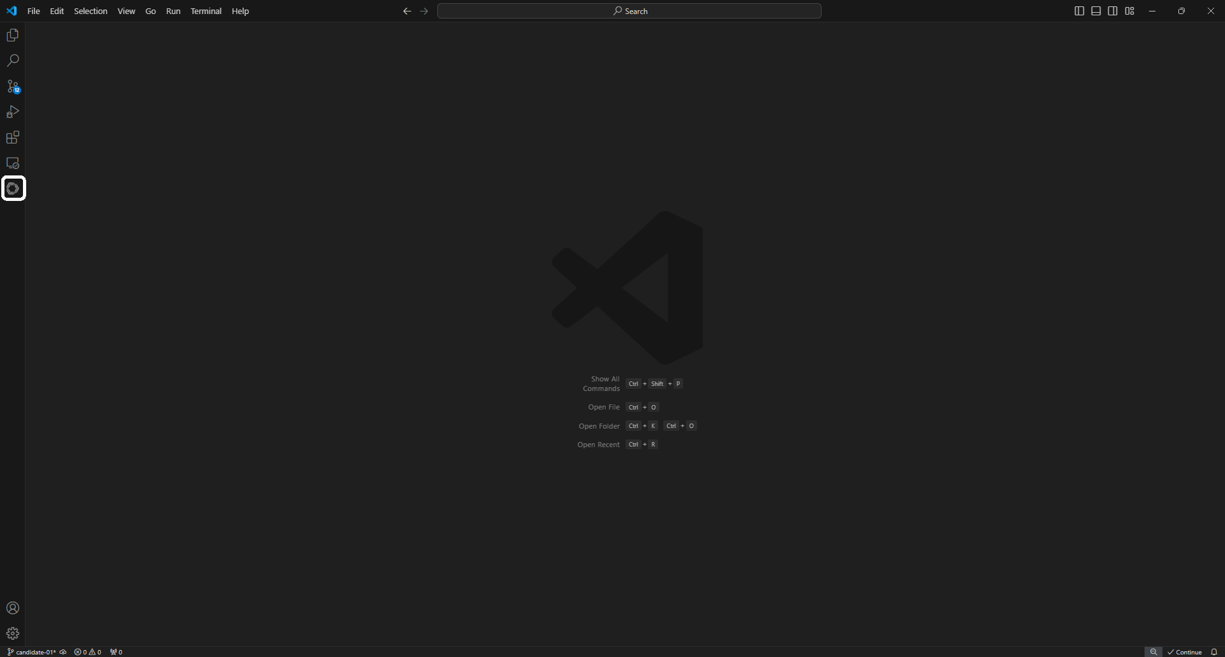Click the "Open File" hint text
Image resolution: width=1225 pixels, height=657 pixels.
(x=604, y=407)
